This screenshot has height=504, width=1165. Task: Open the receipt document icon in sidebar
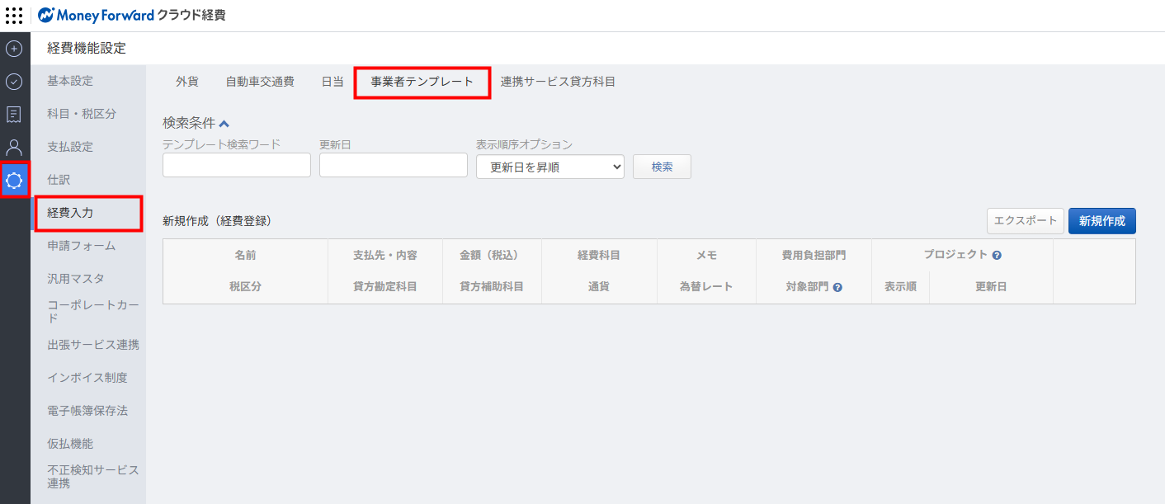tap(14, 115)
